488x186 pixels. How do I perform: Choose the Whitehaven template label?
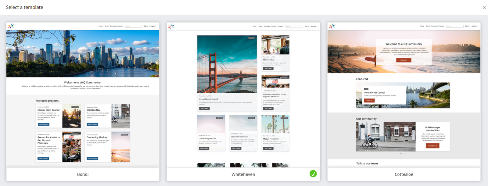point(243,174)
